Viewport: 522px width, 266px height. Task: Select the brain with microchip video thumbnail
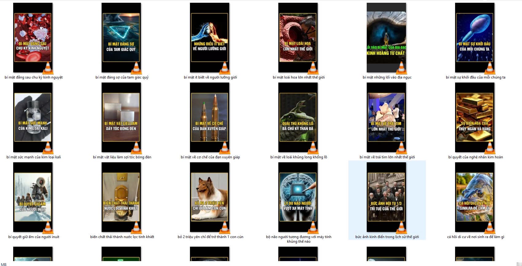pos(298,197)
